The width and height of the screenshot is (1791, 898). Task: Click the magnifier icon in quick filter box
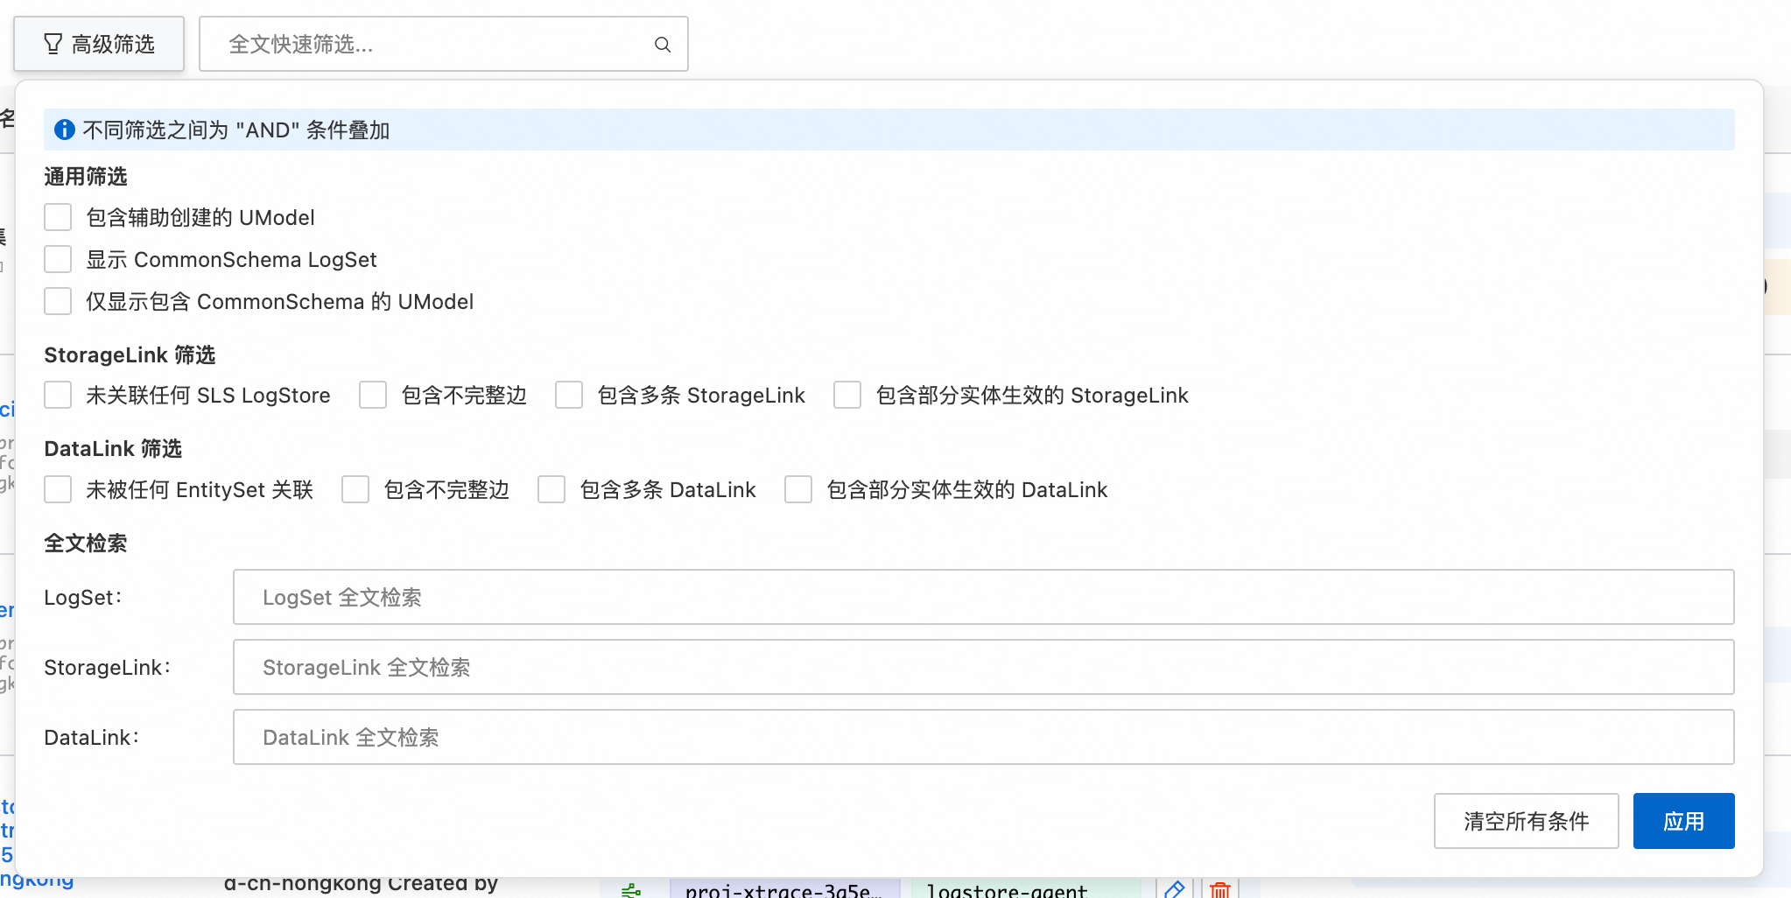[x=663, y=45]
